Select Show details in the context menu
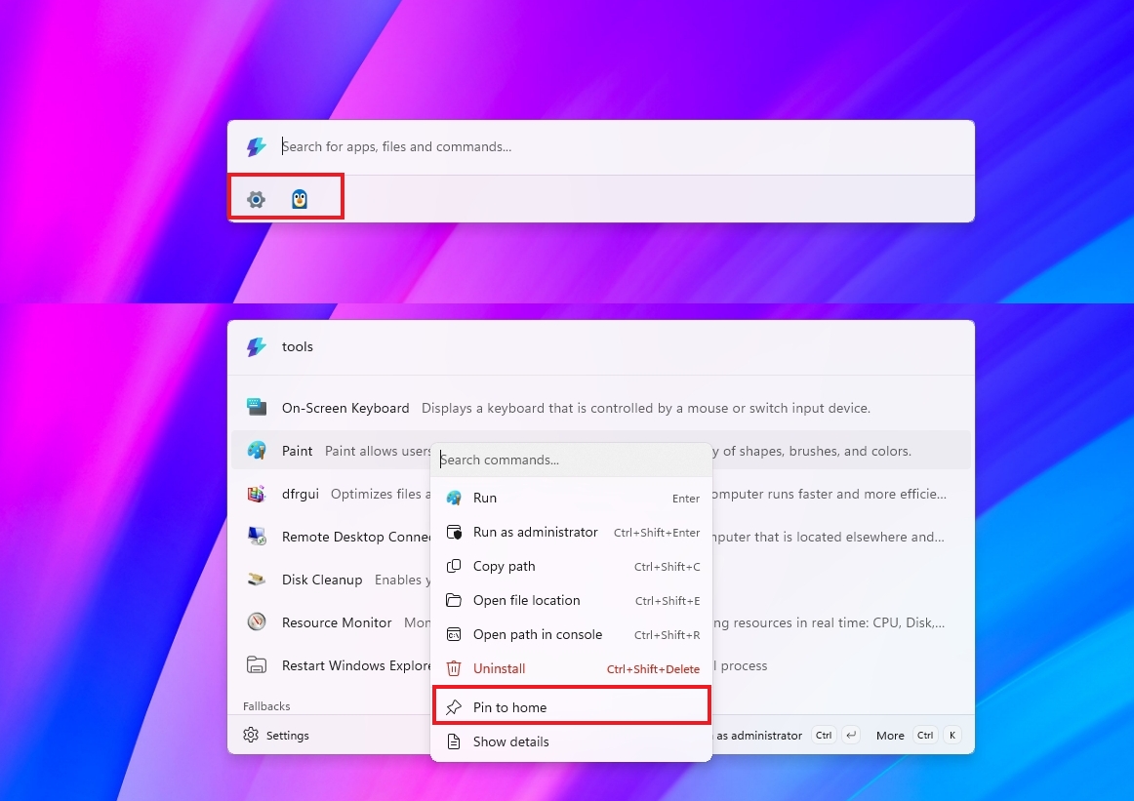The height and width of the screenshot is (801, 1134). pyautogui.click(x=571, y=741)
